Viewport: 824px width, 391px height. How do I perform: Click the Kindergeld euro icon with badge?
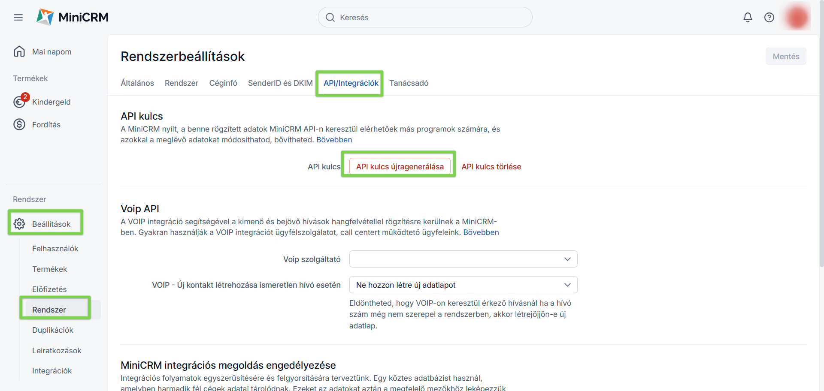pos(20,101)
